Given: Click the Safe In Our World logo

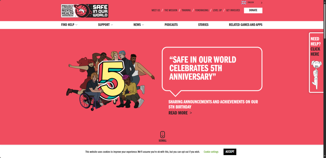Looking at the screenshot, I should coord(85,11).
